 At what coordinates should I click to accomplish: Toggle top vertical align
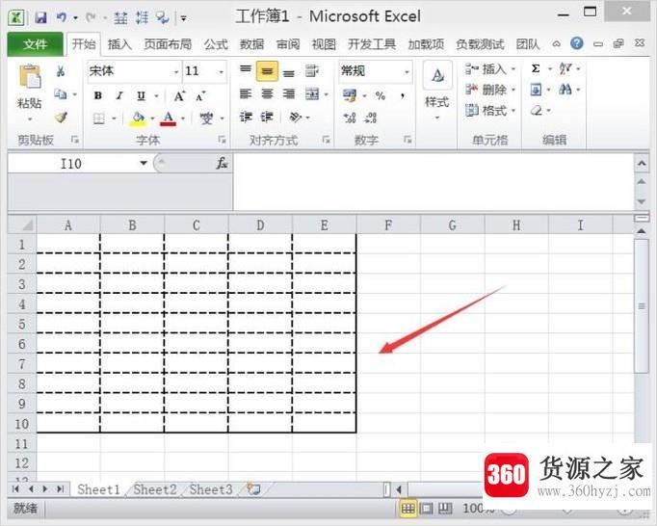click(x=246, y=70)
